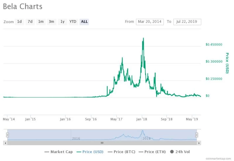This screenshot has height=161, width=234.
Task: Click the Sep '16 x-axis label
Action: (91, 119)
